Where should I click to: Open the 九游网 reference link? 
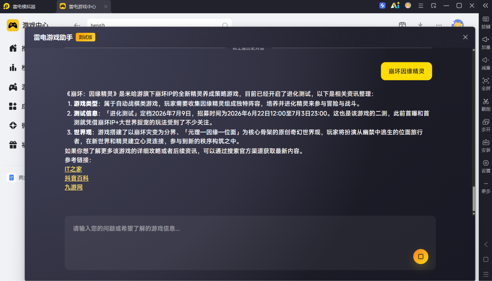74,187
